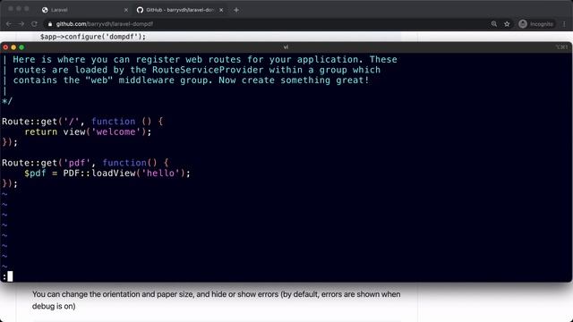The height and width of the screenshot is (322, 573).
Task: Bookmark this page with the star icon
Action: 507,24
